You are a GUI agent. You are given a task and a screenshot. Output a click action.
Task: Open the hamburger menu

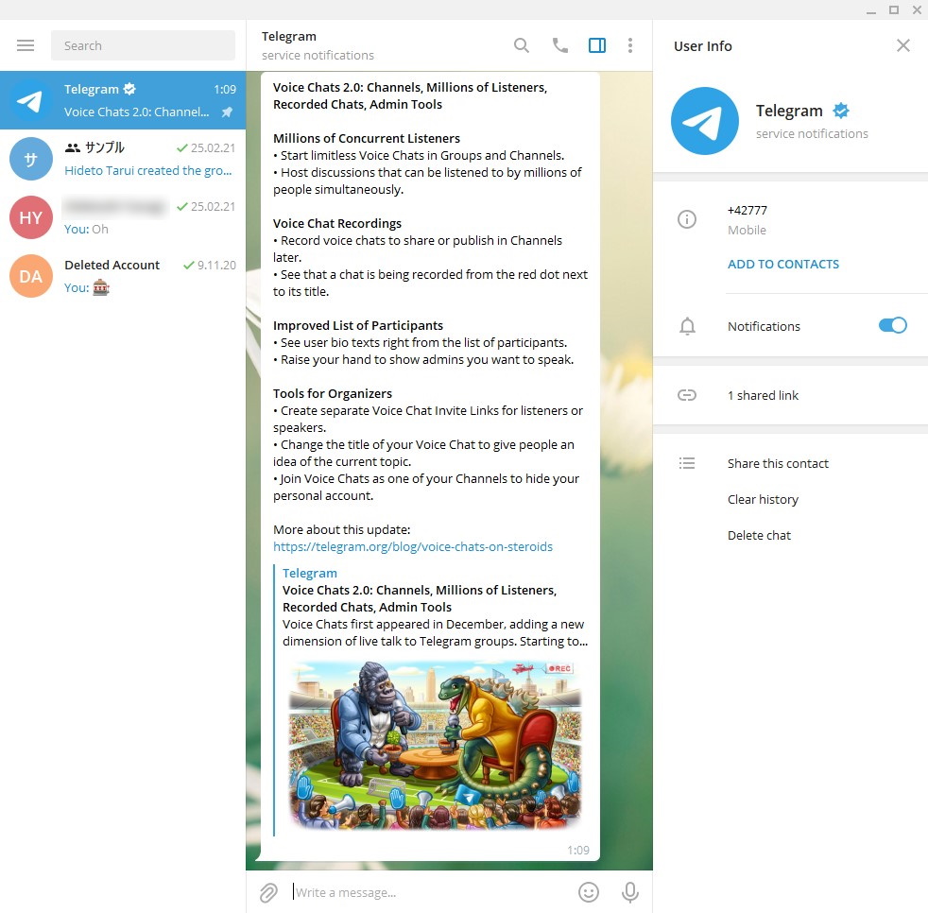coord(26,44)
